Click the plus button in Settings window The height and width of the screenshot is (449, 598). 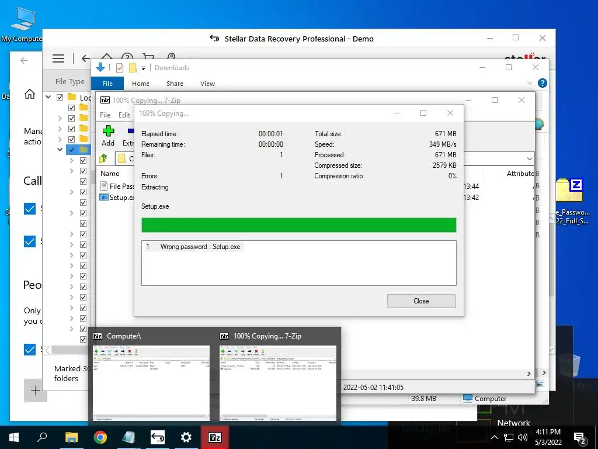35,390
